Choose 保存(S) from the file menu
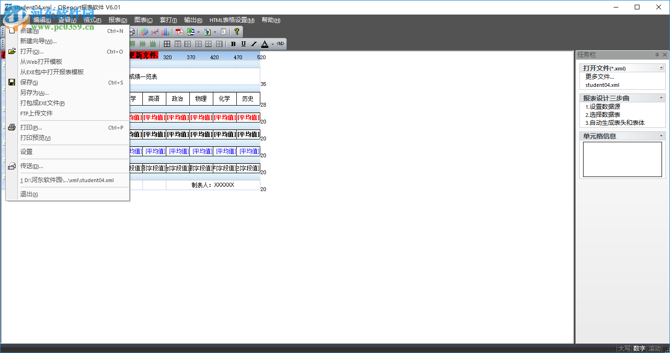This screenshot has height=353, width=670. 67,83
